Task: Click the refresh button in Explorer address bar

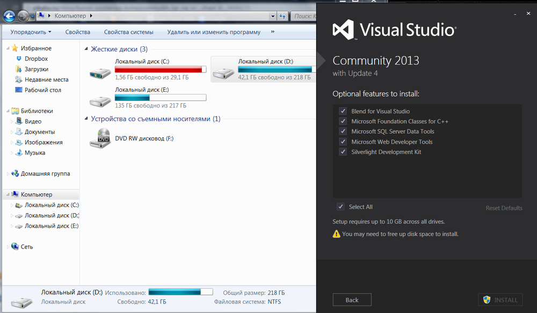Action: (x=282, y=16)
